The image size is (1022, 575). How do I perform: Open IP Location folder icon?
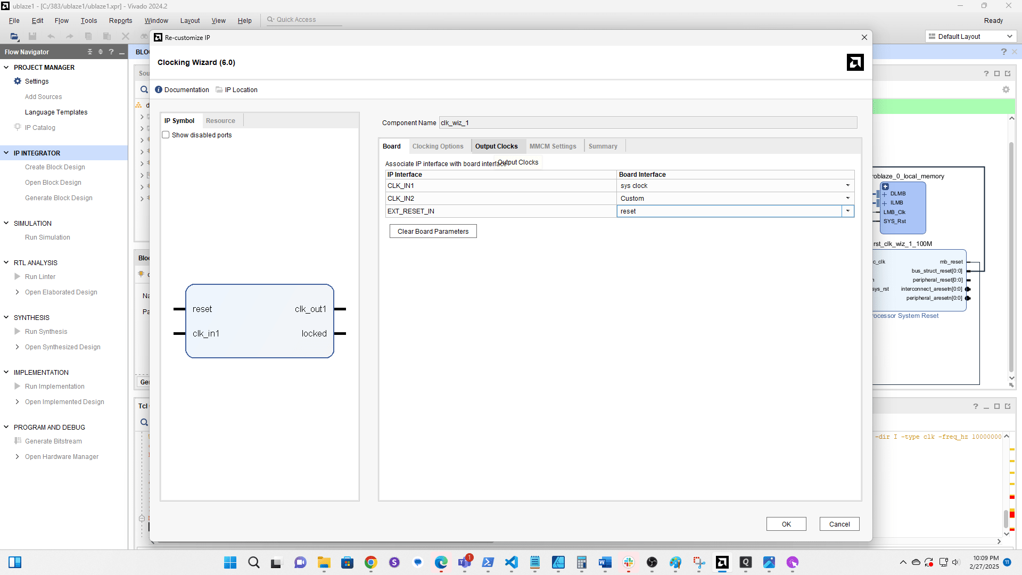[219, 89]
